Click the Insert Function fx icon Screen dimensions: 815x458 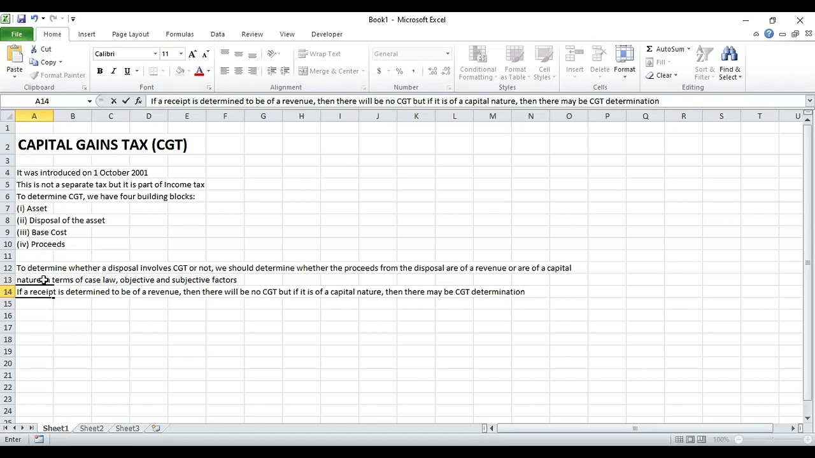138,101
